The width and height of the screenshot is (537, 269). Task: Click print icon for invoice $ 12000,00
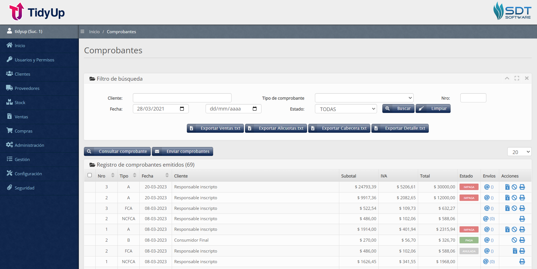tap(522, 198)
